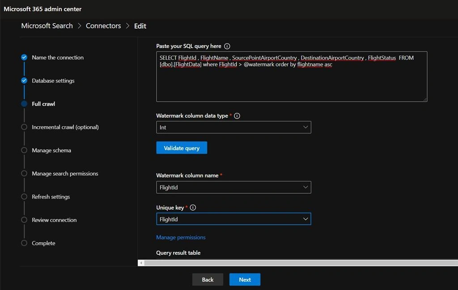The width and height of the screenshot is (458, 290).
Task: Open the Refresh settings step
Action: pyautogui.click(x=51, y=197)
